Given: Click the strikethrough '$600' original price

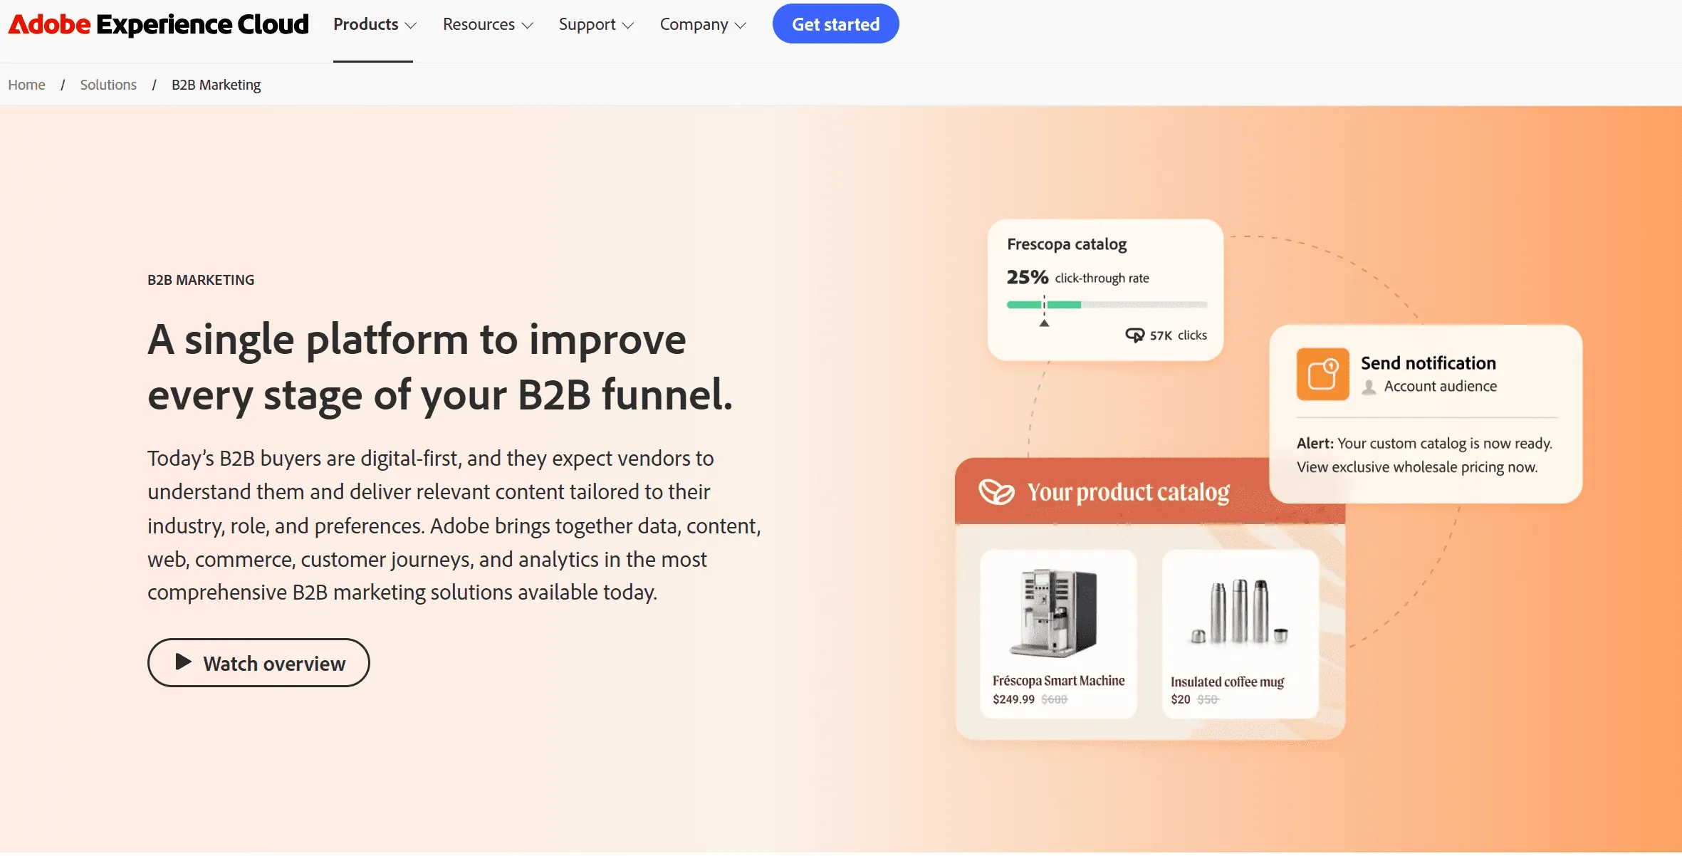Looking at the screenshot, I should [1055, 700].
